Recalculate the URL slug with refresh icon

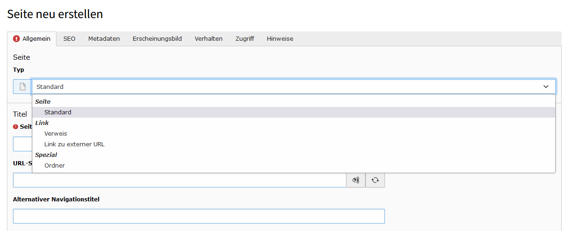(x=375, y=180)
